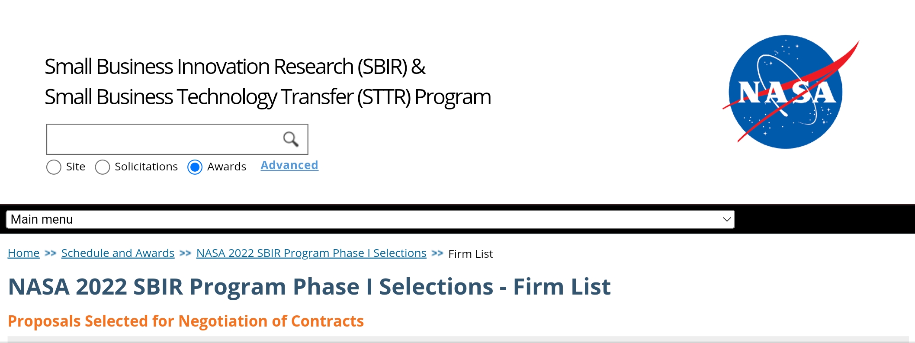This screenshot has width=915, height=343.
Task: Focus the search text input box
Action: pos(164,139)
